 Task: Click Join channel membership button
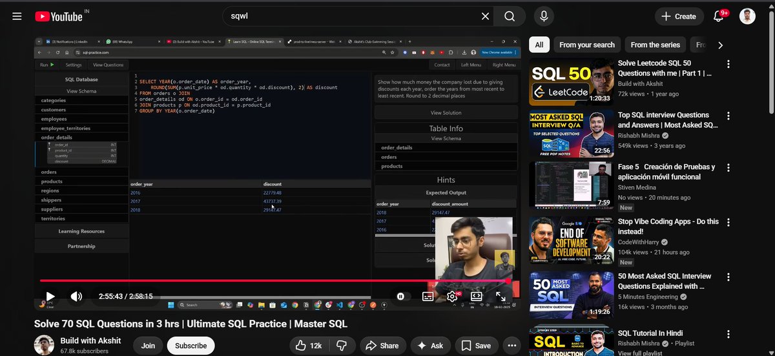(x=148, y=346)
